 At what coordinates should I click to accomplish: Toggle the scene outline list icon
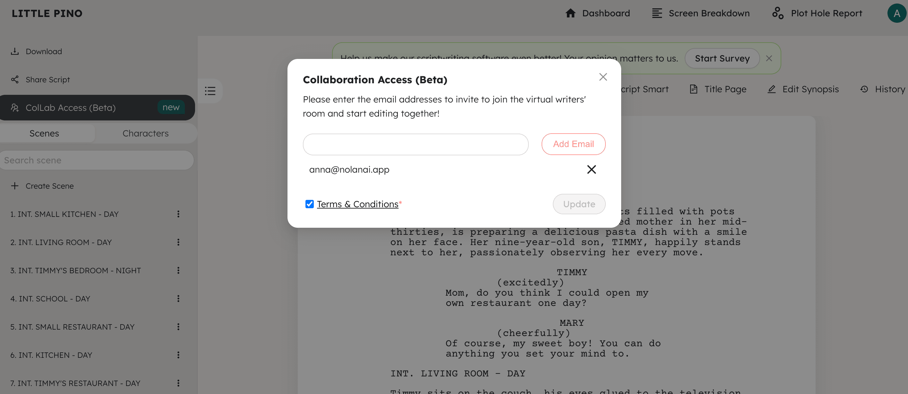click(x=210, y=91)
